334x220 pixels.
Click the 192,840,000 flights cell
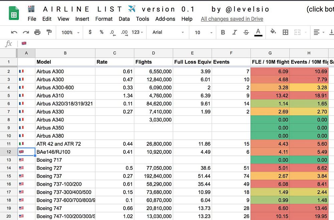[x=153, y=176]
